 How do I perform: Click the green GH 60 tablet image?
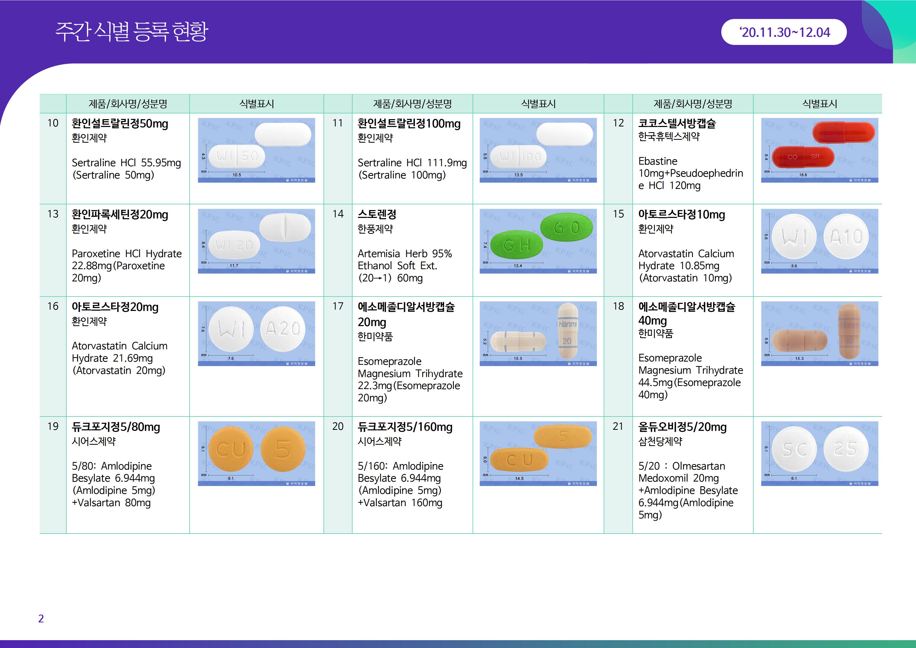tap(538, 241)
